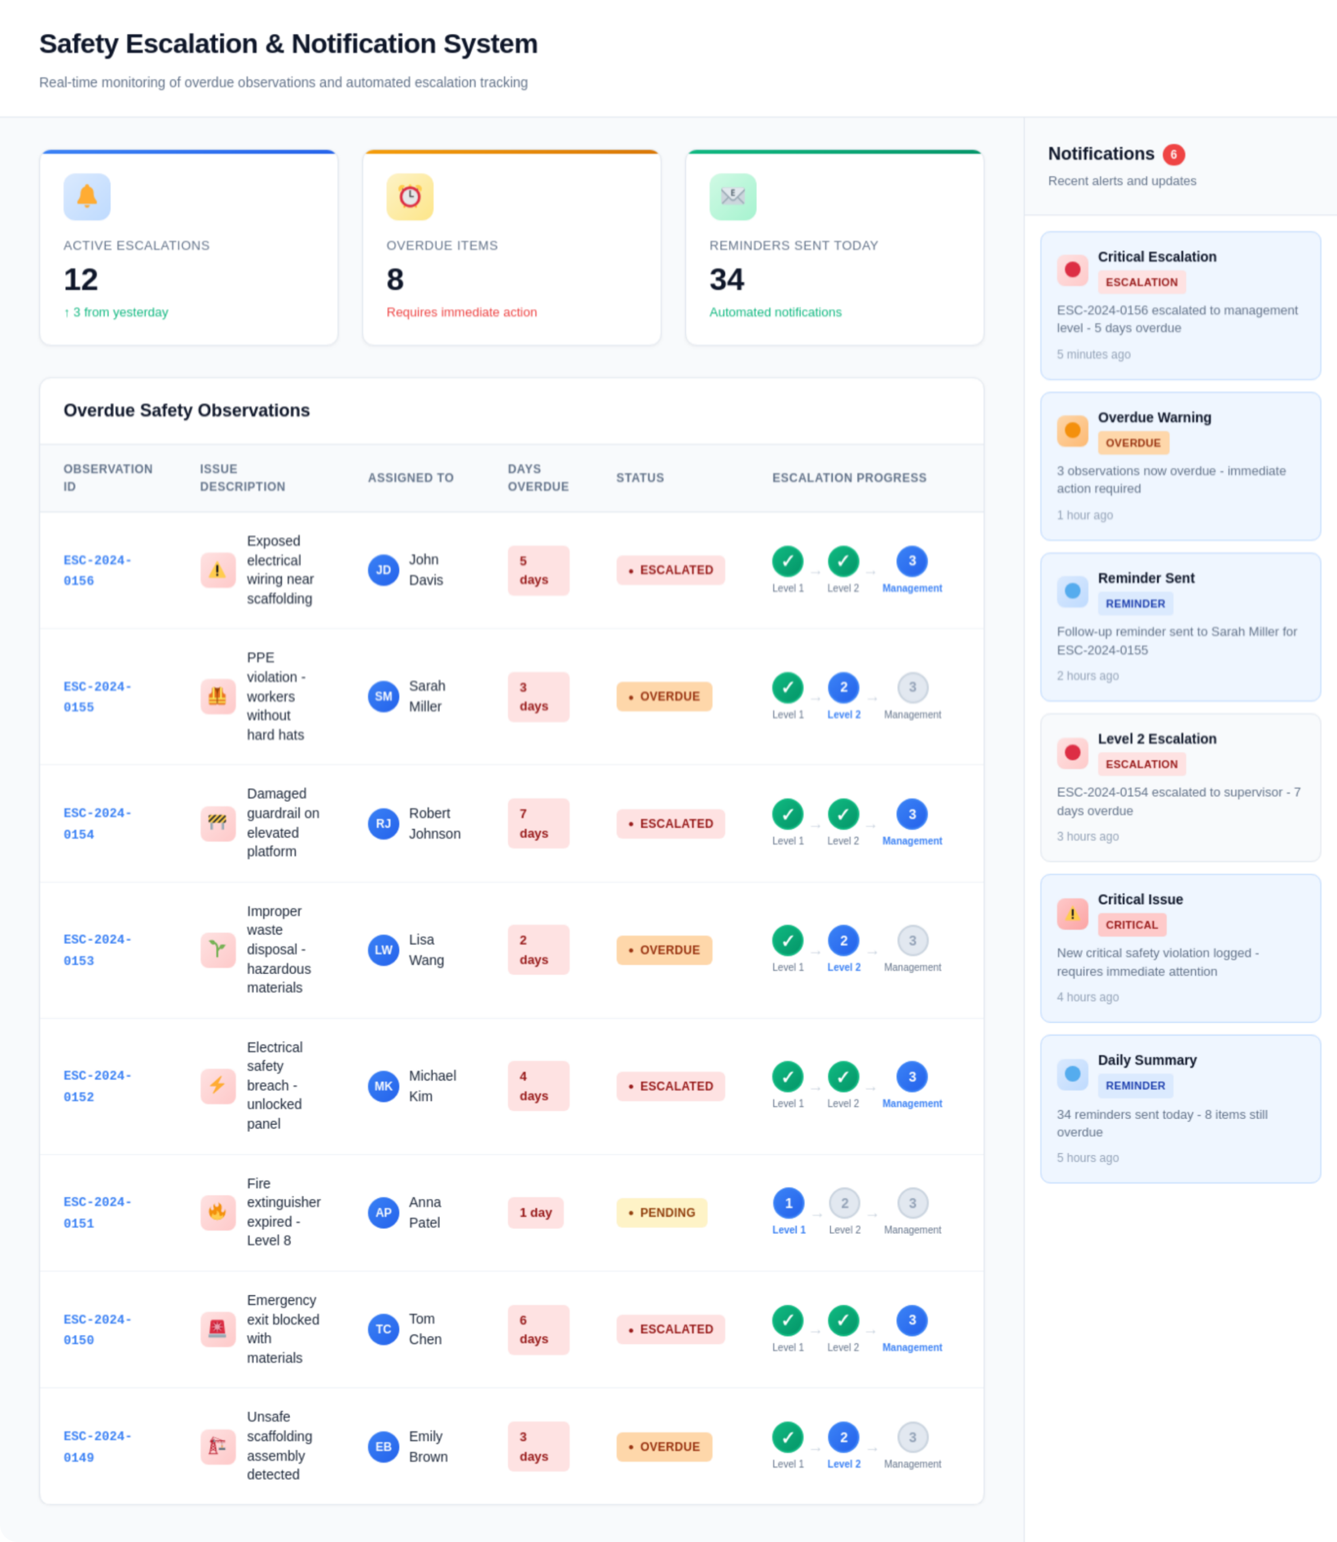Click the alarm clock Overdue Items icon

[410, 197]
